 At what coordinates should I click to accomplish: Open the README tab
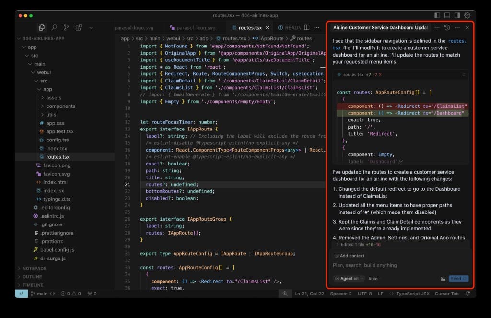[292, 27]
